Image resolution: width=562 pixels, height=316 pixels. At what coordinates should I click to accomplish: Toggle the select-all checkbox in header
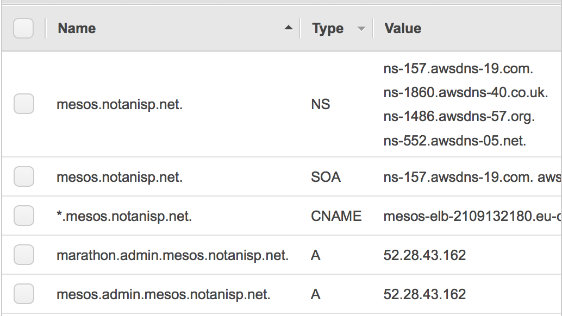(x=23, y=28)
